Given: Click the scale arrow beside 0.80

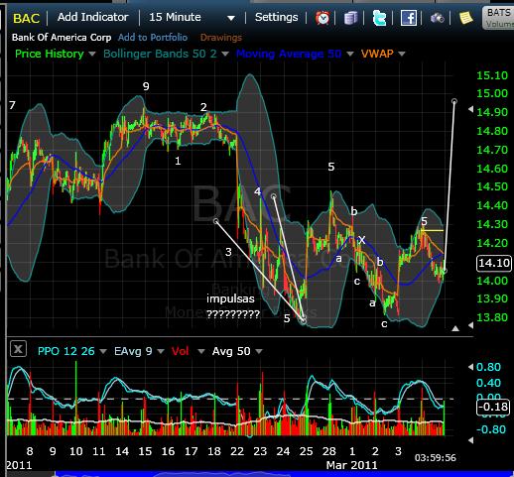Looking at the screenshot, I should coord(470,367).
